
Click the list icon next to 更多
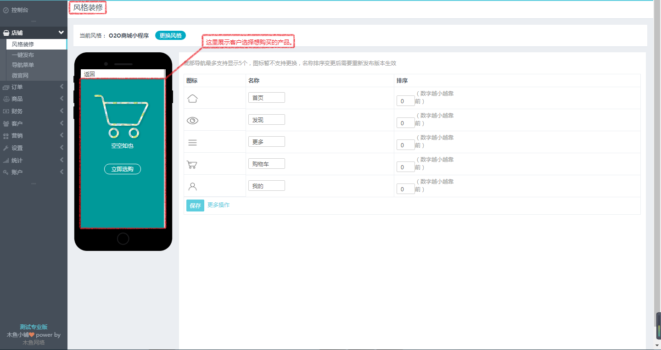tap(192, 142)
